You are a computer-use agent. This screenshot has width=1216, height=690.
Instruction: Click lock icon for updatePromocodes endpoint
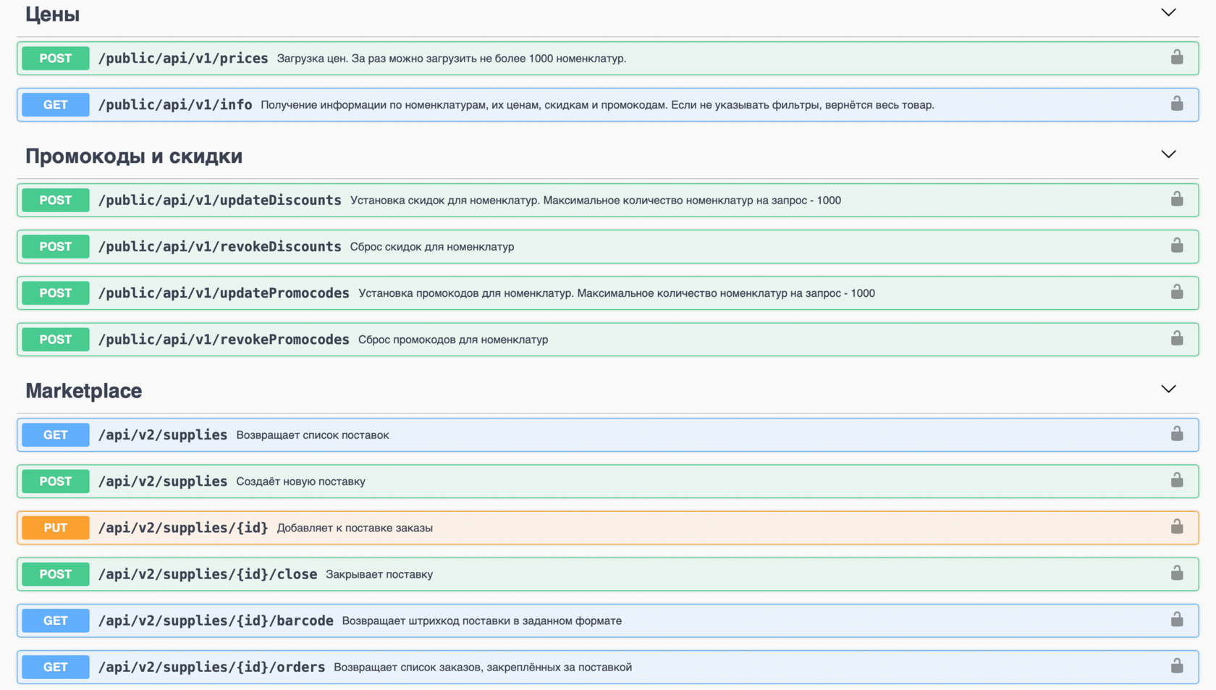point(1177,292)
